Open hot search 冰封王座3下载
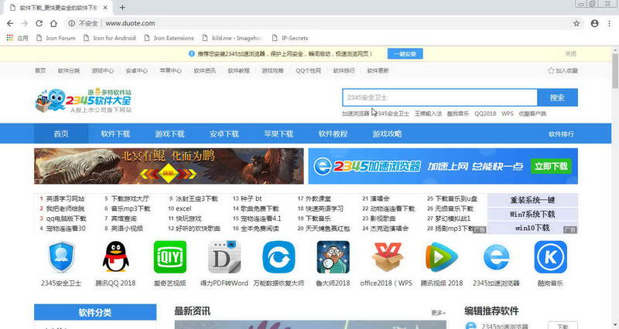The width and height of the screenshot is (619, 329). (197, 198)
